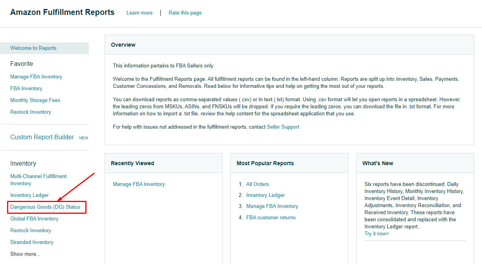Open Restock Inventory under Inventory section
Viewport: 482px width, 264px height.
click(31, 231)
